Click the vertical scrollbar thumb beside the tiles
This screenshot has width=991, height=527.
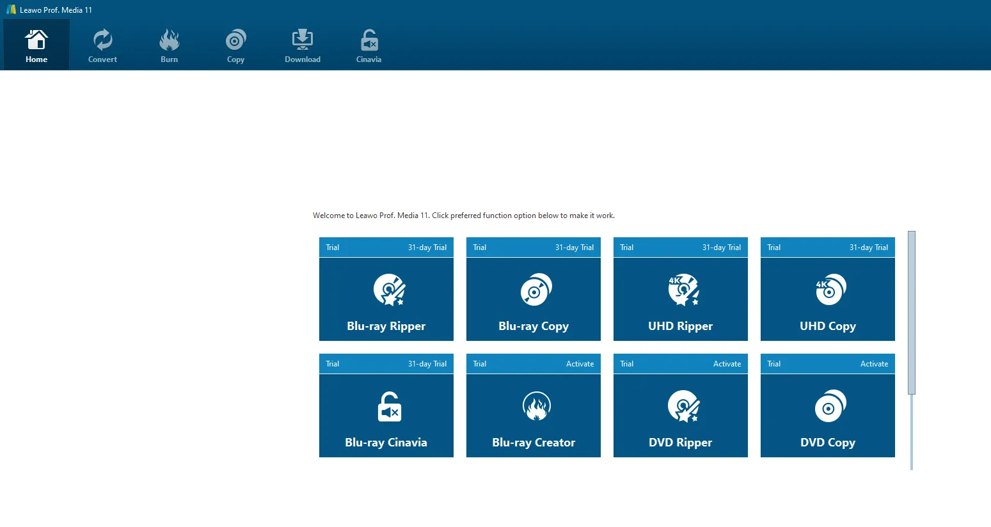(x=912, y=313)
